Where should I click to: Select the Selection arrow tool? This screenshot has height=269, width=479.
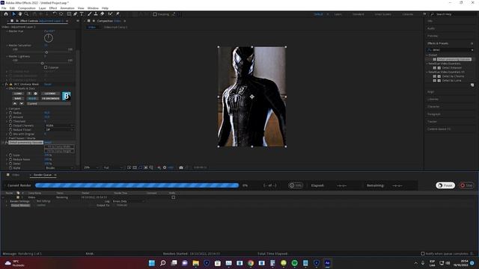click(x=13, y=14)
